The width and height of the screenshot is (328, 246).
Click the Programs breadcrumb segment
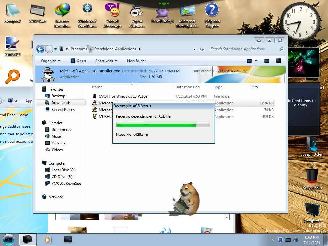(79, 49)
